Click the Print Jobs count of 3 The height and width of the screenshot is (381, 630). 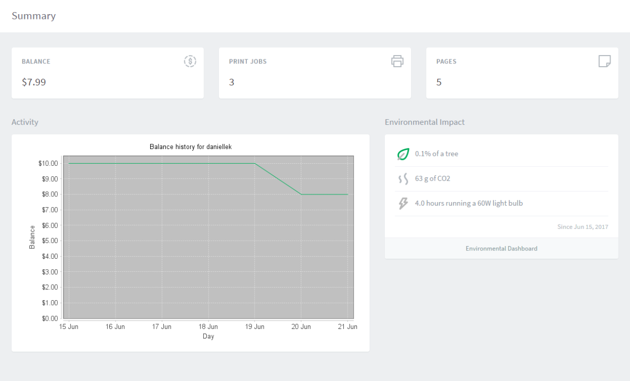pos(232,82)
